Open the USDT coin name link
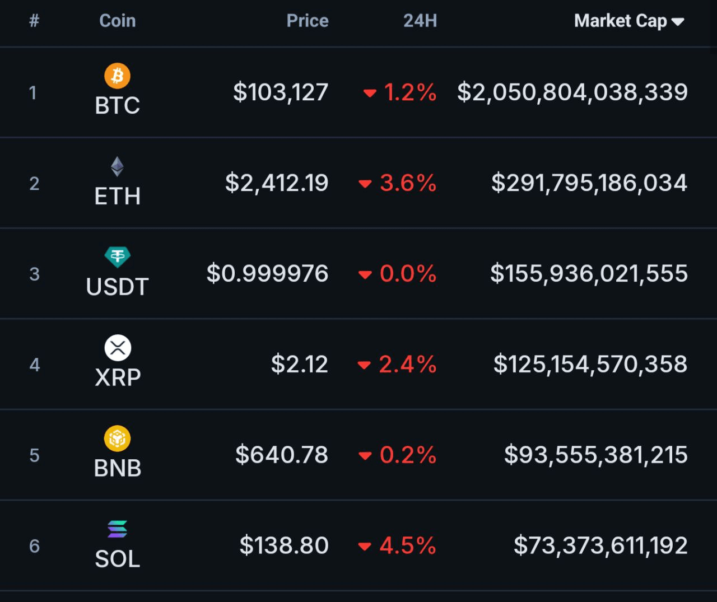The height and width of the screenshot is (602, 717). click(x=117, y=287)
